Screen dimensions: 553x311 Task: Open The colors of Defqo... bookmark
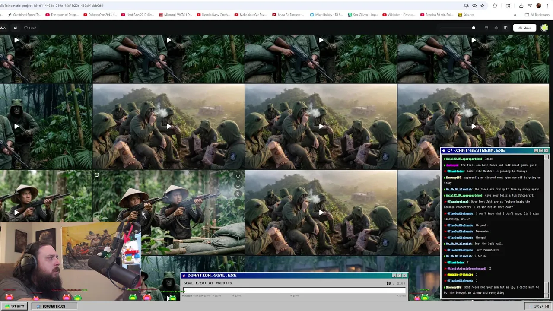pyautogui.click(x=62, y=15)
